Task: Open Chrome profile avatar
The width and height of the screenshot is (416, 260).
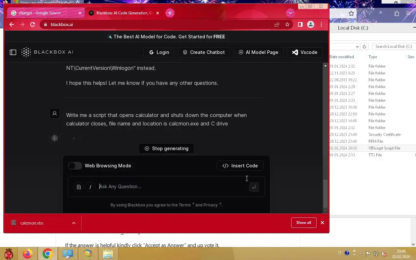Action: [x=311, y=24]
